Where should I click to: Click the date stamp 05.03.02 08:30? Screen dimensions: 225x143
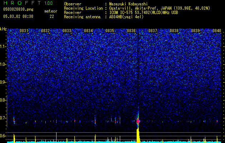pos(18,16)
